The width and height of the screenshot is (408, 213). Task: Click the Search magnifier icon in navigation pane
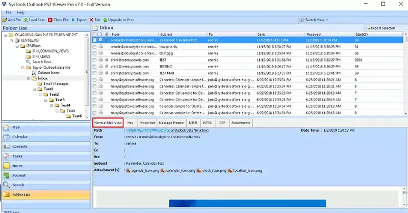click(6, 185)
